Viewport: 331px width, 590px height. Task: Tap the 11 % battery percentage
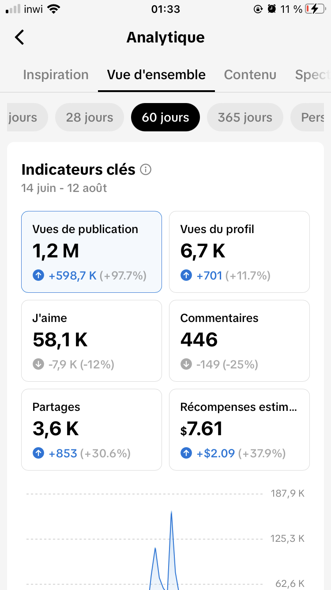pyautogui.click(x=291, y=9)
